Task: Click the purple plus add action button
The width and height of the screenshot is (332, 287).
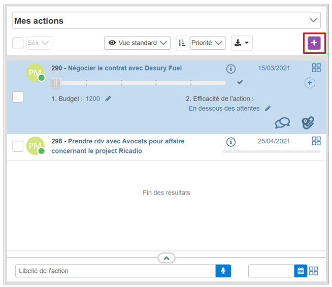Action: coord(314,43)
